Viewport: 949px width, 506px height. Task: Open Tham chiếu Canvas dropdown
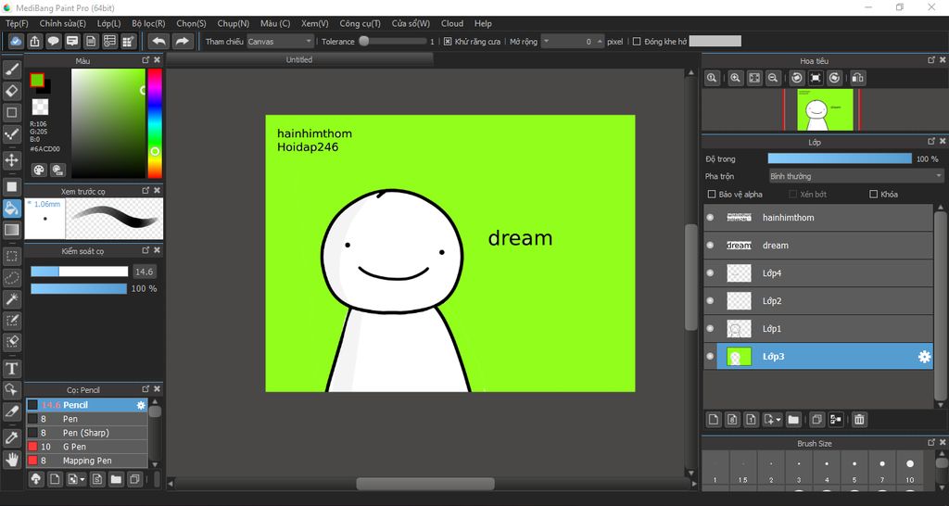coord(280,41)
